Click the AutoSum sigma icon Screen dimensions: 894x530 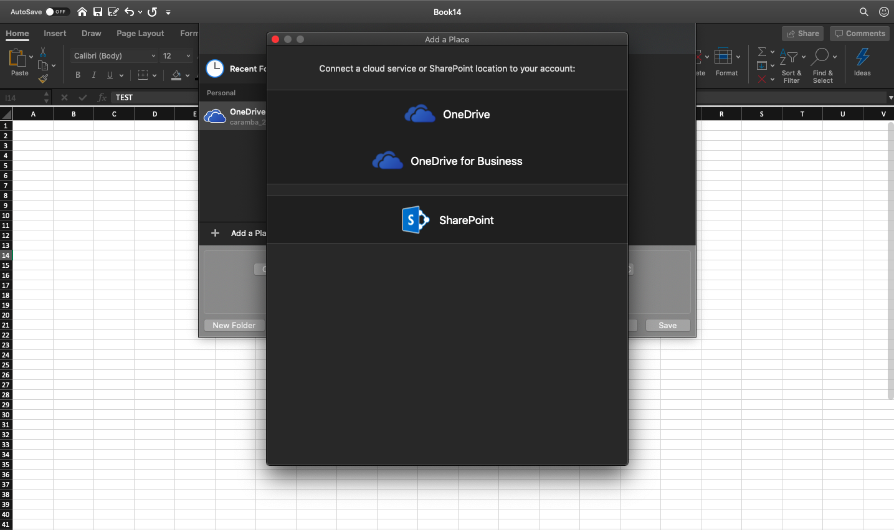click(x=762, y=52)
